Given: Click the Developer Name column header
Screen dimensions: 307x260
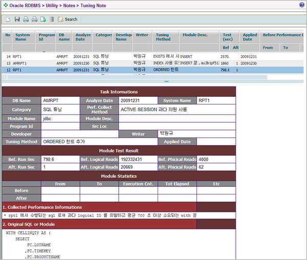Looking at the screenshot, I should 122,37.
